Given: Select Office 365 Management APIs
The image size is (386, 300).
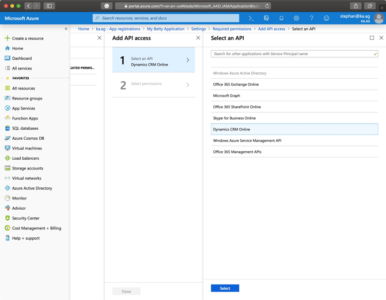Looking at the screenshot, I should (x=294, y=152).
